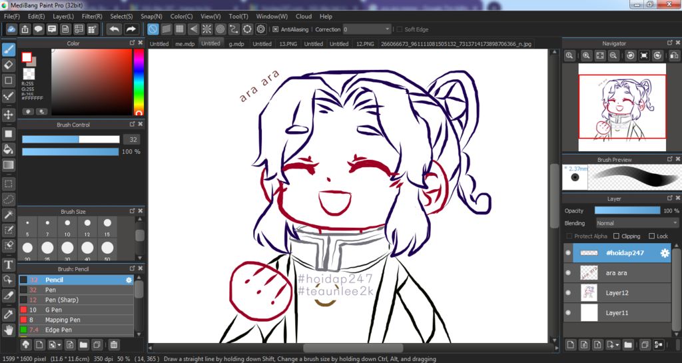This screenshot has width=682, height=363.
Task: Click Navigator rotate right icon
Action: (657, 56)
